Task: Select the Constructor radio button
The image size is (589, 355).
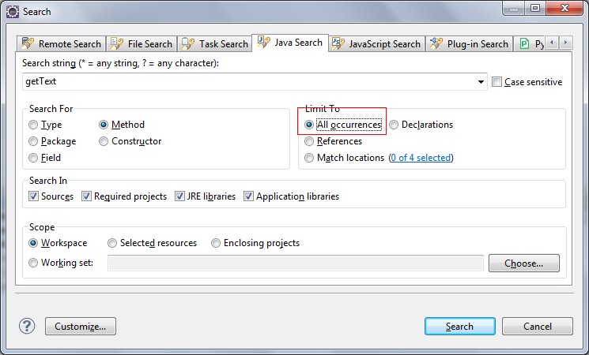Action: (104, 141)
